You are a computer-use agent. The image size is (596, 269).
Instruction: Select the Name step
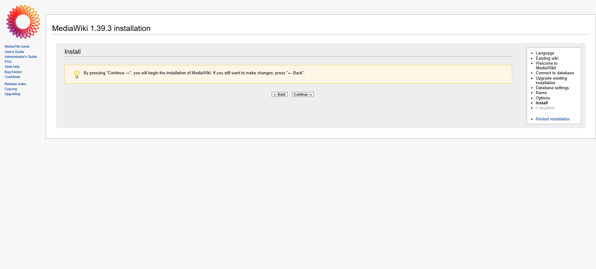tap(541, 93)
